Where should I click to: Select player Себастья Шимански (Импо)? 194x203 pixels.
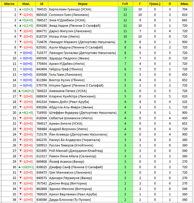(71, 118)
